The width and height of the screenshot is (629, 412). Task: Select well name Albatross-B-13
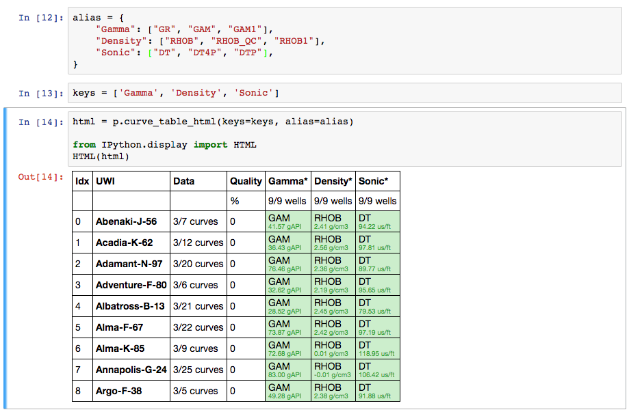tap(130, 306)
